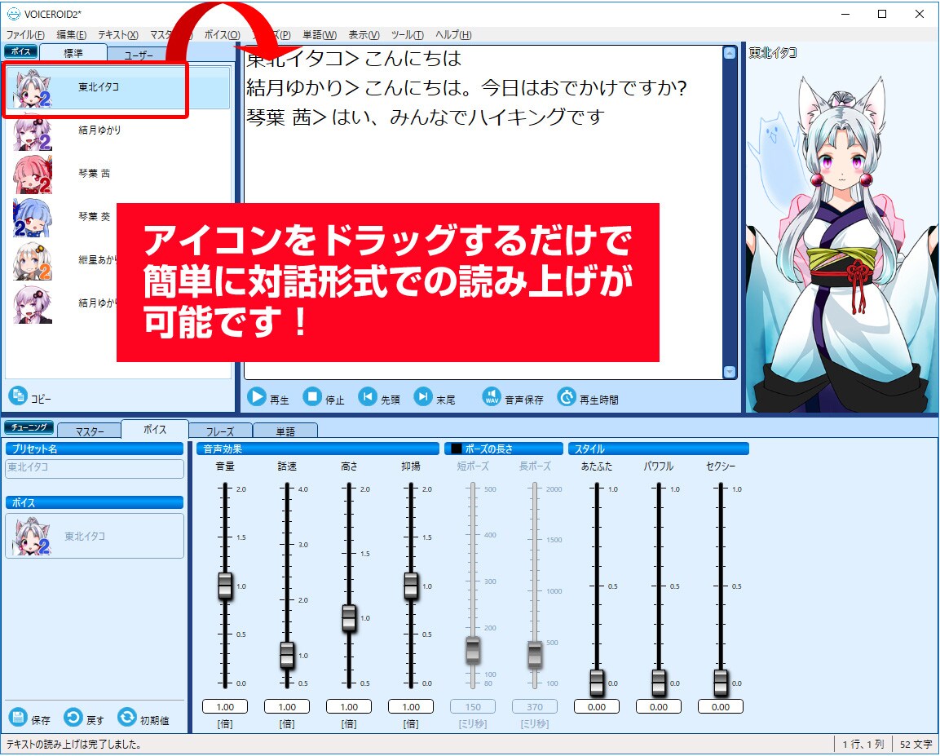Click the パワフル value field
940x756 pixels.
point(659,707)
